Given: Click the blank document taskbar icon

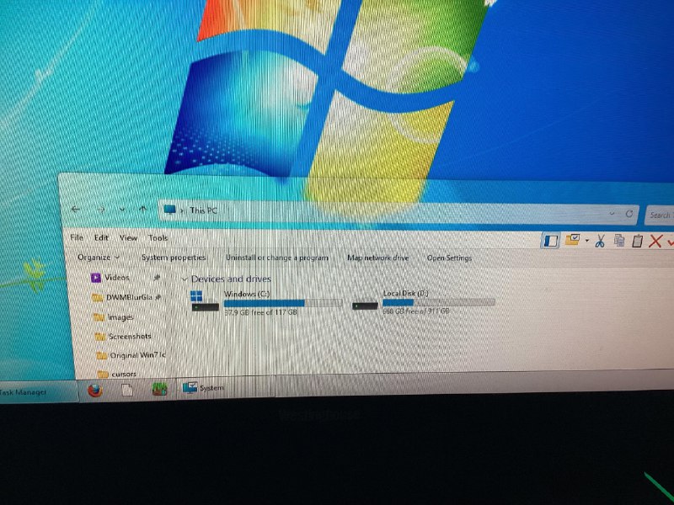Looking at the screenshot, I should tap(127, 390).
